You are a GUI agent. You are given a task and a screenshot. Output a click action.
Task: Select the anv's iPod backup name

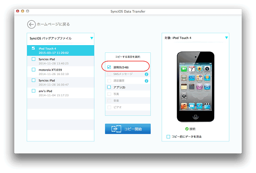pyautogui.click(x=45, y=91)
